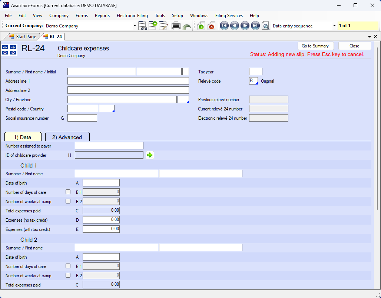Screen dimensions: 381x298
Task: Click the Tax year input field
Action: click(x=255, y=72)
